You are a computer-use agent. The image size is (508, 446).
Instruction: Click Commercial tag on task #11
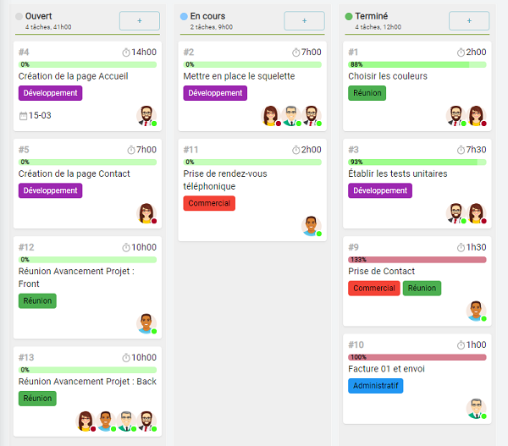click(209, 203)
